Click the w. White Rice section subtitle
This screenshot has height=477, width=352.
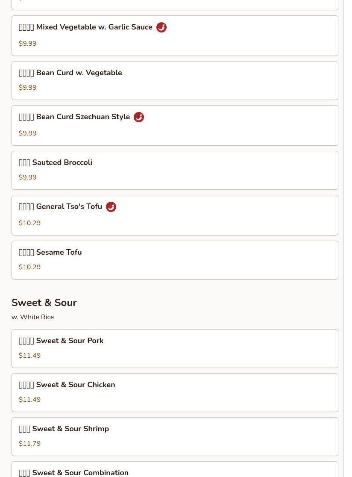[33, 317]
